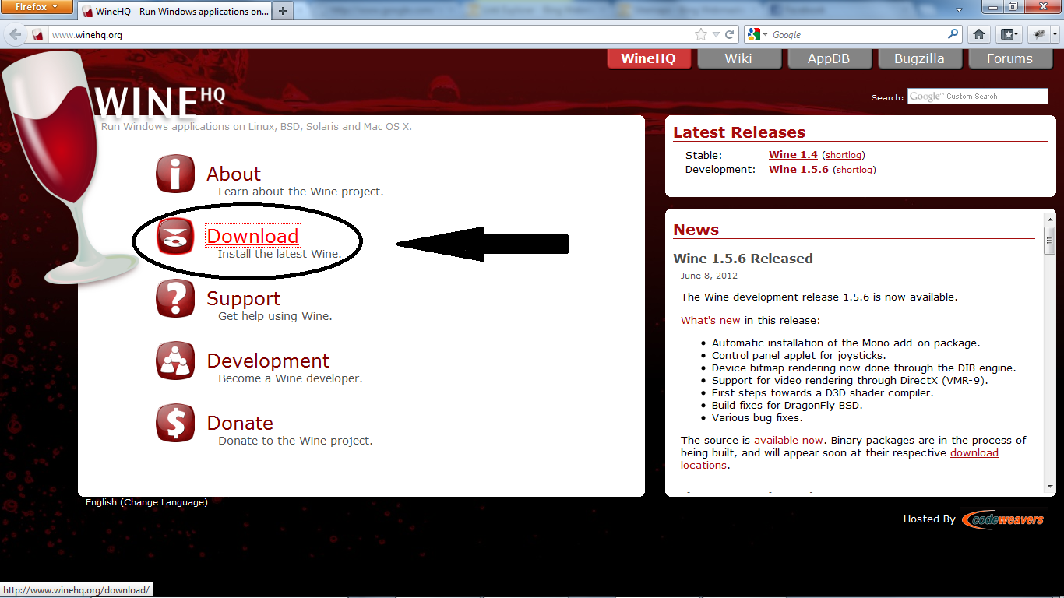
Task: Click the search magnifier icon in Google box
Action: tap(953, 34)
